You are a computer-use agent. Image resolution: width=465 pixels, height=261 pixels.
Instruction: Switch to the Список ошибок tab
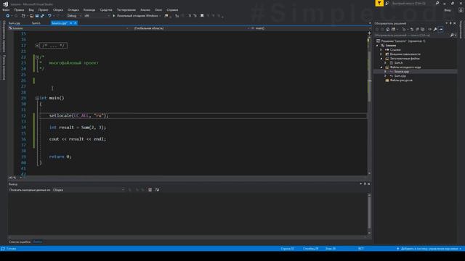click(20, 242)
